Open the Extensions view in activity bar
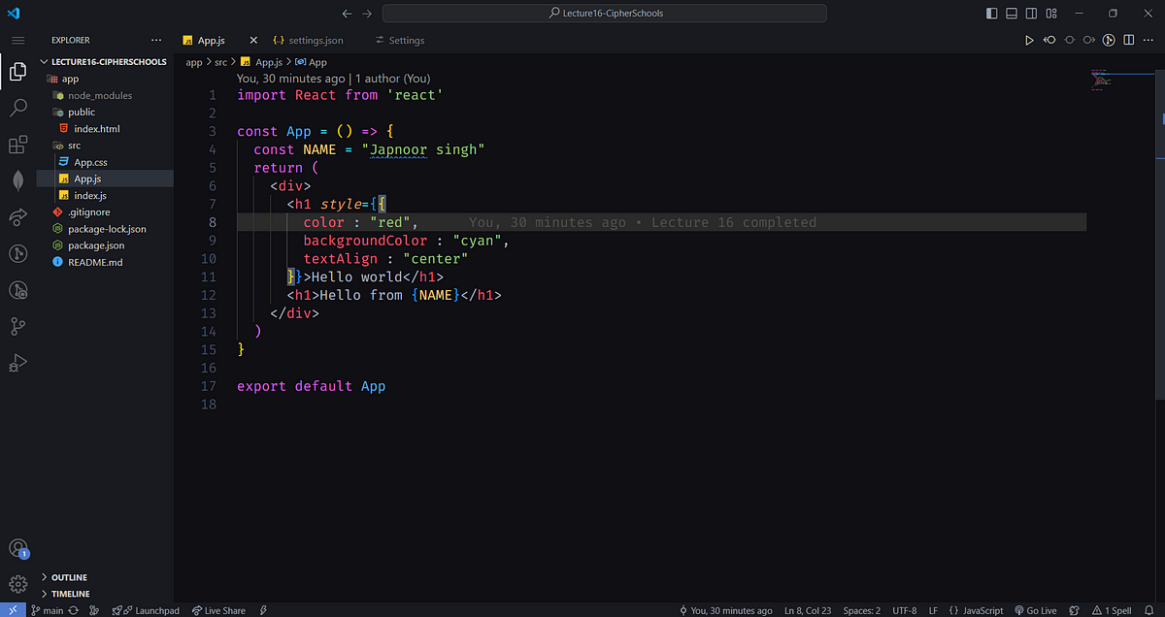Screen dimensions: 1165x617 17,145
